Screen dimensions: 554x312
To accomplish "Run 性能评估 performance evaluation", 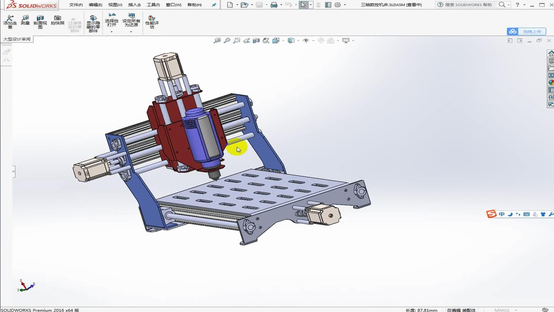I will tap(152, 22).
